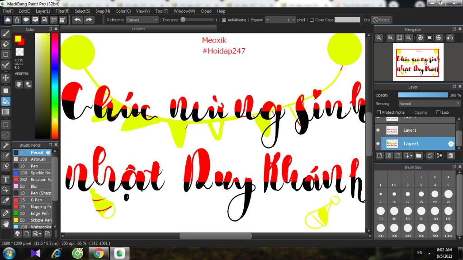Select the Eraser tool
This screenshot has width=463, height=260.
pyautogui.click(x=5, y=44)
